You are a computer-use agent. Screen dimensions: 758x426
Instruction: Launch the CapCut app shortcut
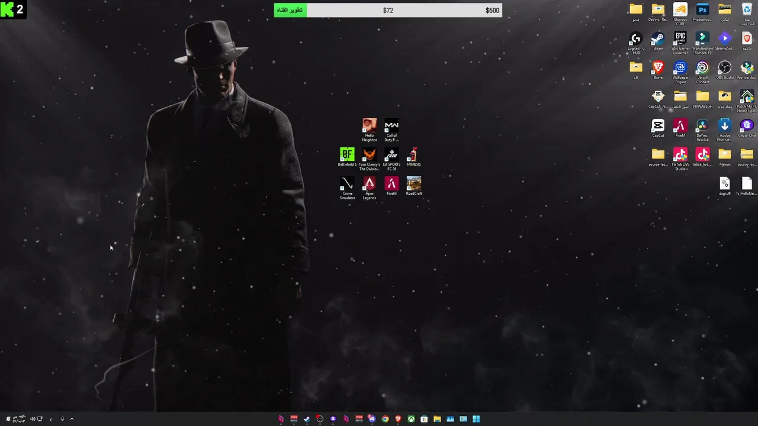658,128
